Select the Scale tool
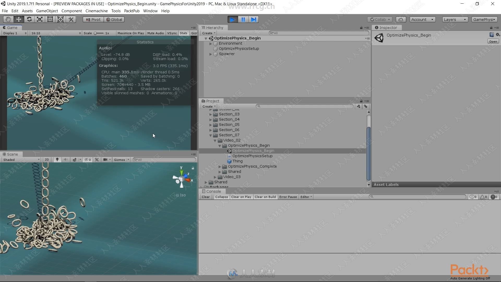The height and width of the screenshot is (282, 501). (x=40, y=19)
